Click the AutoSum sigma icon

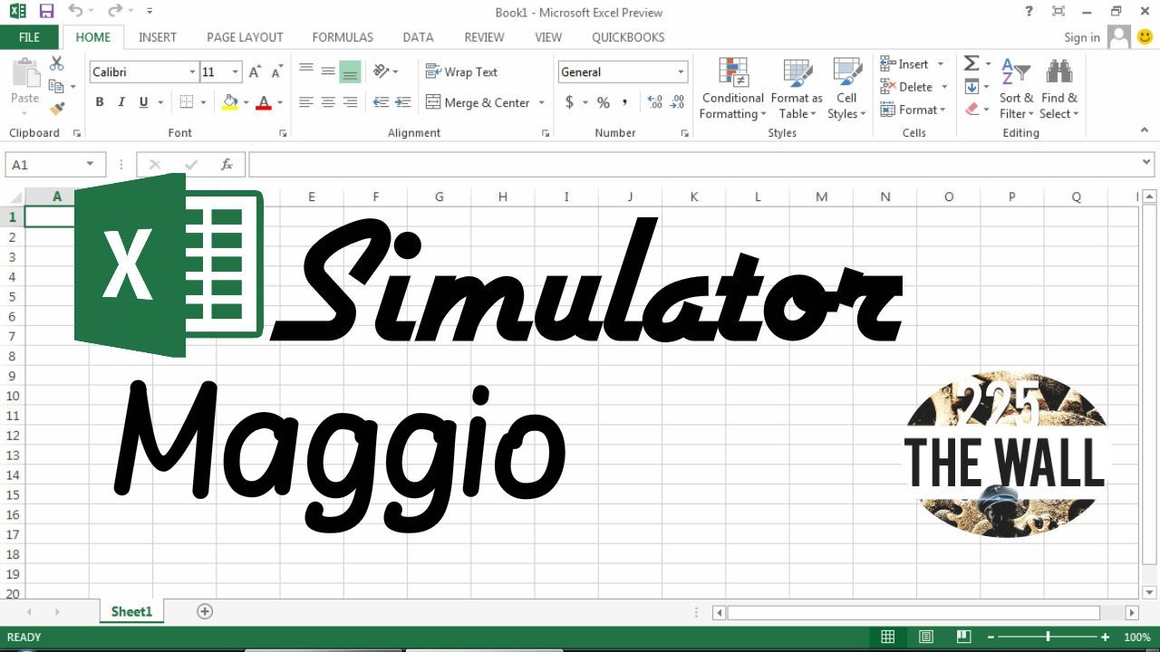(971, 63)
